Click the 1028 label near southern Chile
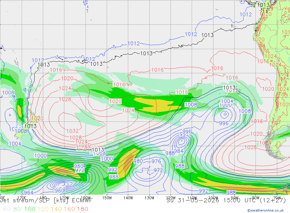The height and width of the screenshot is (213, 290). [x=251, y=147]
